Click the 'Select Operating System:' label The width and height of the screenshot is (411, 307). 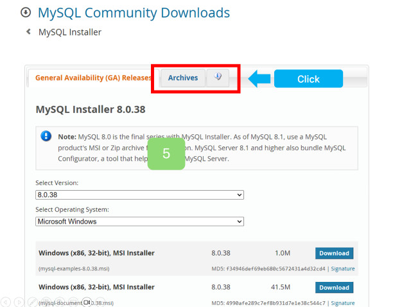[x=72, y=209]
